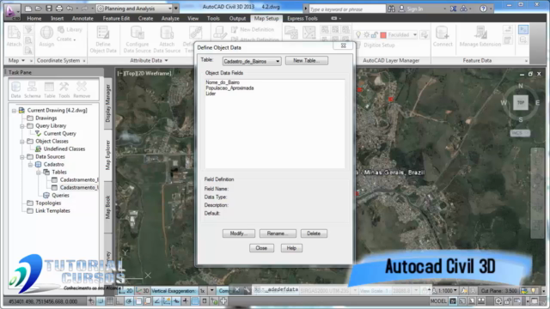Toggle the layer lightbulb on/off icon
Screen dimensions: 550x309
tap(358, 34)
